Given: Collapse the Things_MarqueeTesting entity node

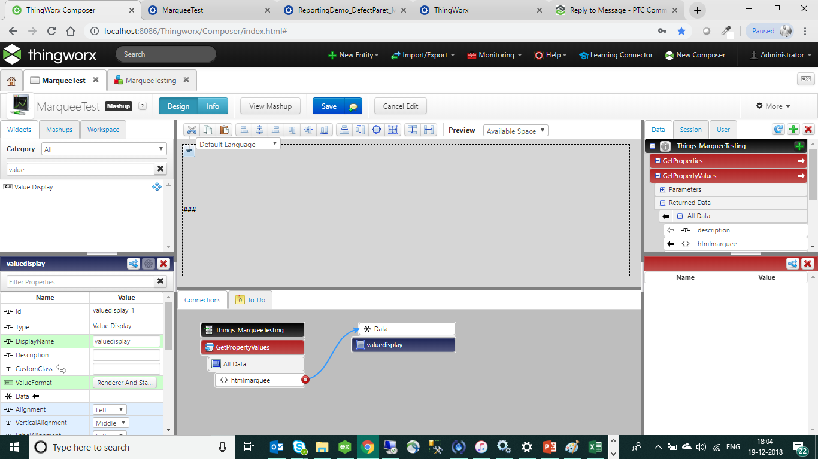Looking at the screenshot, I should pos(653,146).
